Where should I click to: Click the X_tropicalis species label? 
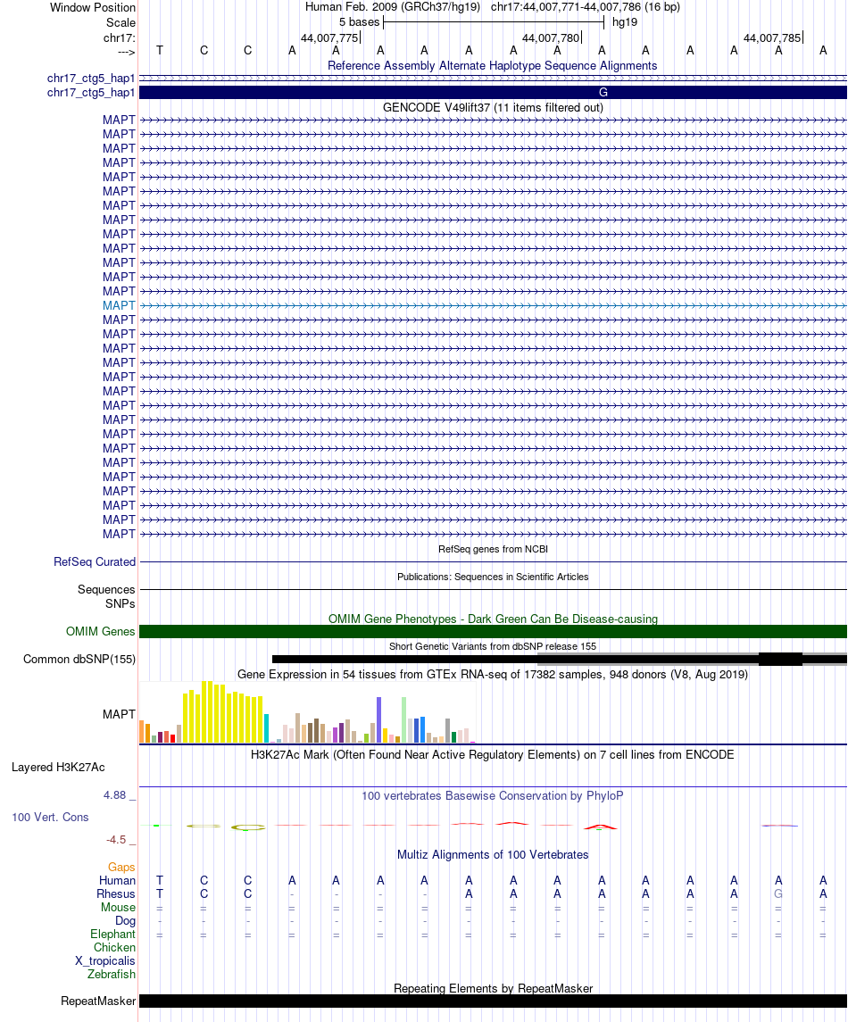(x=105, y=960)
